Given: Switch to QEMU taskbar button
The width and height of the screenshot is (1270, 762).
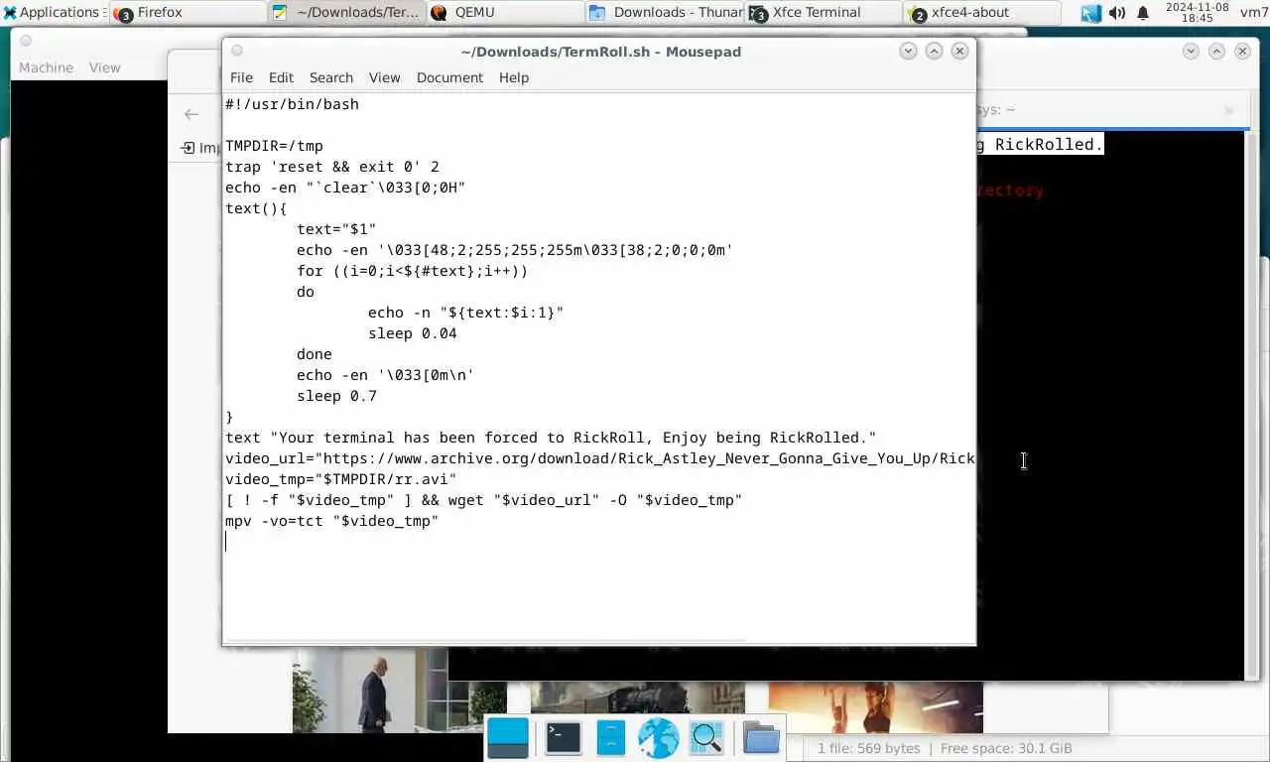Looking at the screenshot, I should click(504, 13).
